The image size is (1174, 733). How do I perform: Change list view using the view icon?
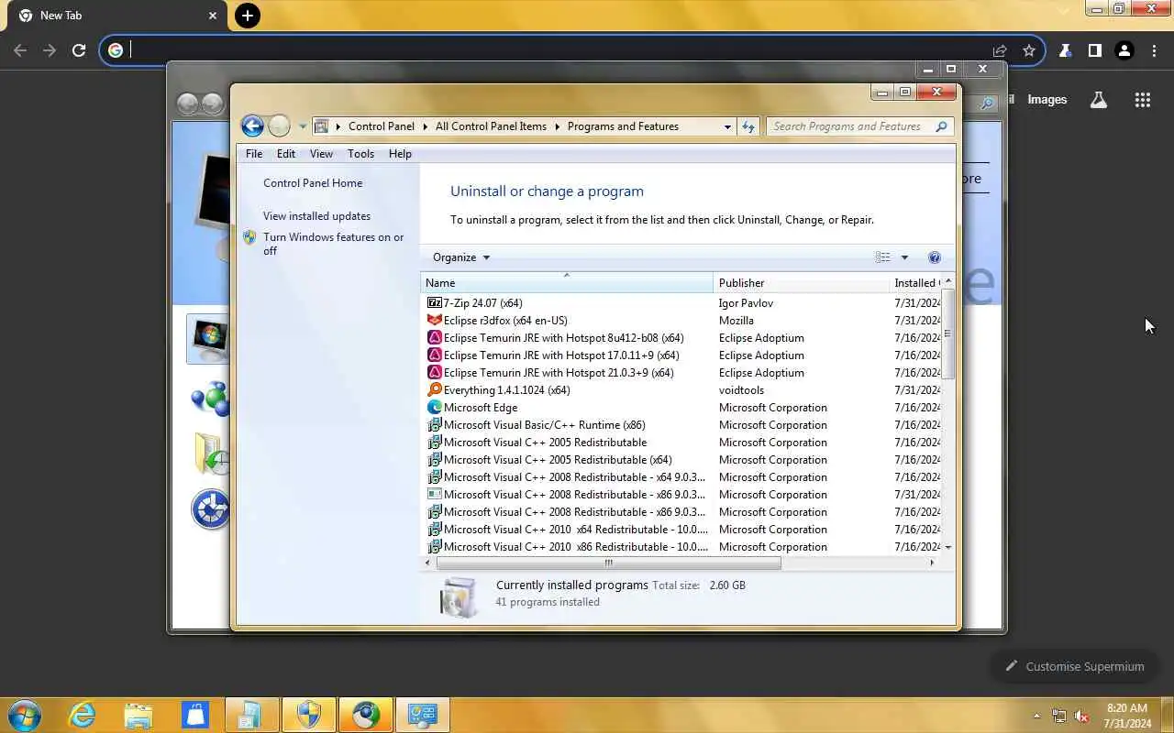(882, 257)
